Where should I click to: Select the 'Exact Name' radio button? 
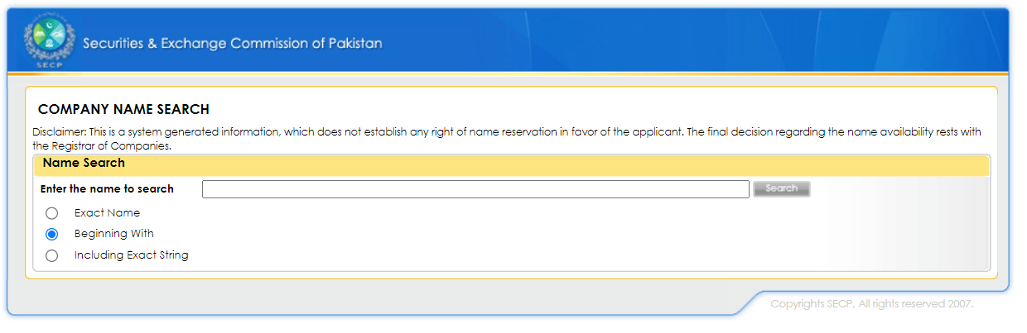coord(52,213)
